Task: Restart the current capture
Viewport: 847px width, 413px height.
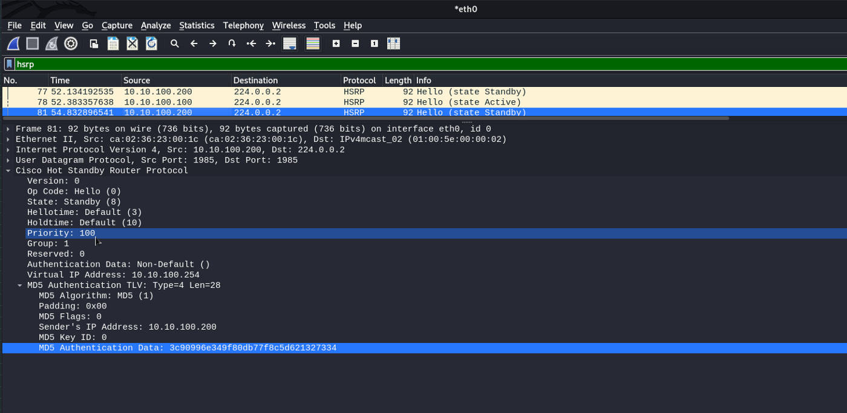Action: [x=52, y=43]
